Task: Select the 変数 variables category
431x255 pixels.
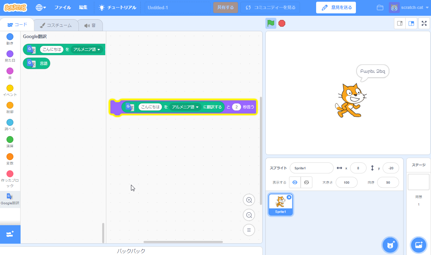Action: [10, 159]
